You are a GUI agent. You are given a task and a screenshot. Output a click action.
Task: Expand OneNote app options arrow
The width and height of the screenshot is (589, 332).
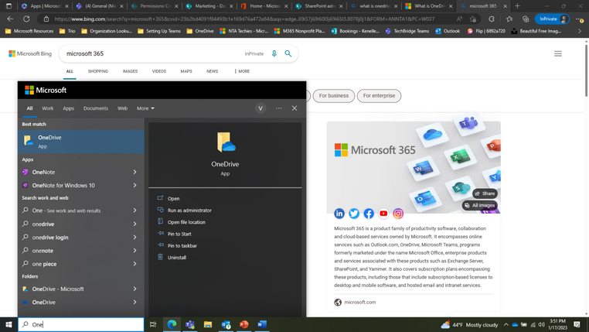(134, 172)
